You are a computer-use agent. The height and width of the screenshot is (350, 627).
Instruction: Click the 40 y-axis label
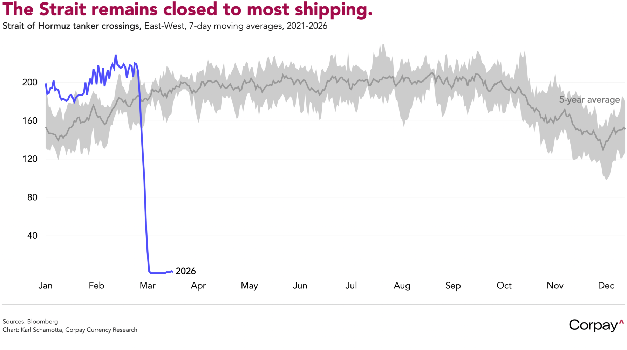coord(32,236)
